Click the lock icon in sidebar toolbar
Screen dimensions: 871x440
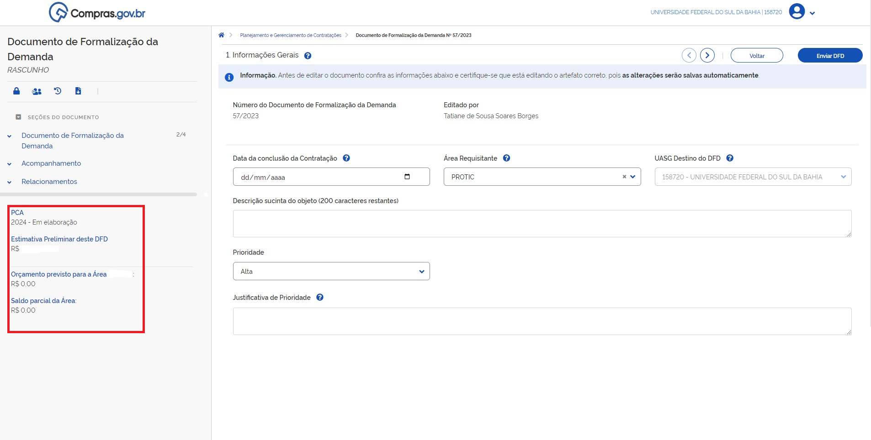point(16,91)
